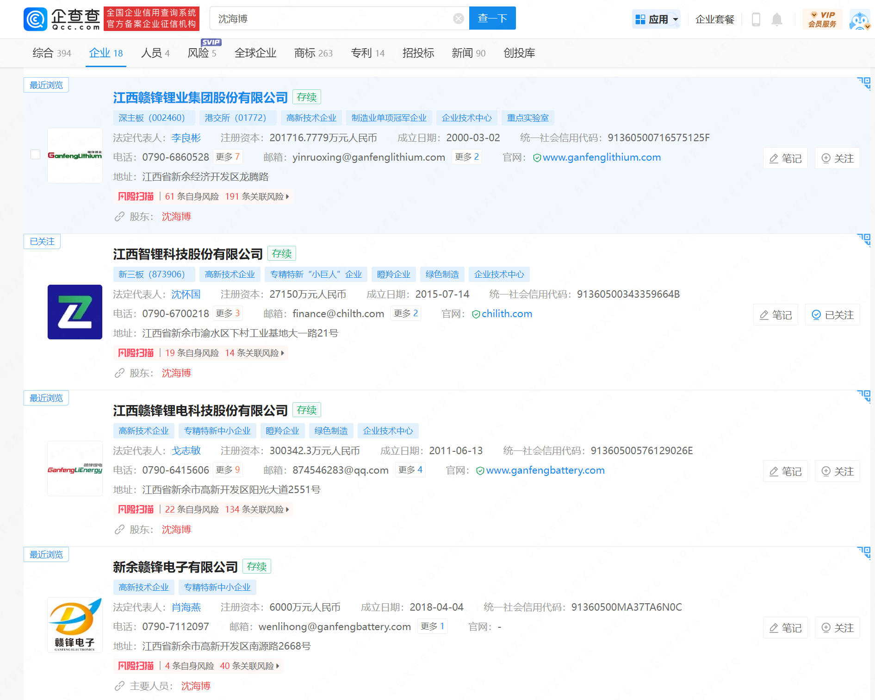Image resolution: width=875 pixels, height=700 pixels.
Task: Open 江西智锂科技股份有限公司 title
Action: (188, 254)
